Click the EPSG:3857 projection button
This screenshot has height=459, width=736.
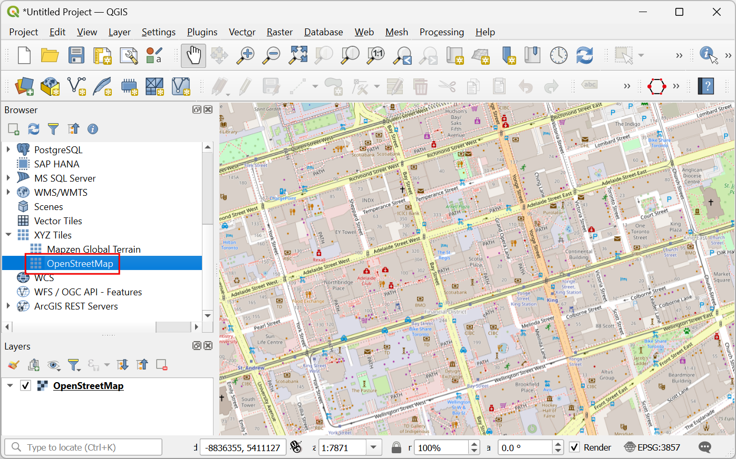pyautogui.click(x=652, y=447)
